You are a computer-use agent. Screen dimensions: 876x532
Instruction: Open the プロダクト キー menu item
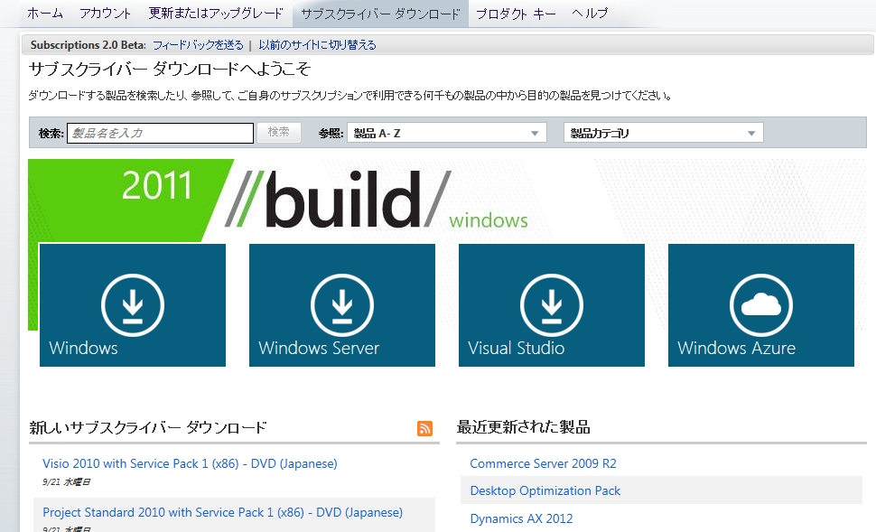pyautogui.click(x=516, y=13)
